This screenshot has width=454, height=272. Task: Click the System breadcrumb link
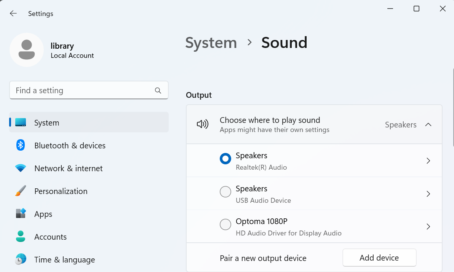pos(211,43)
